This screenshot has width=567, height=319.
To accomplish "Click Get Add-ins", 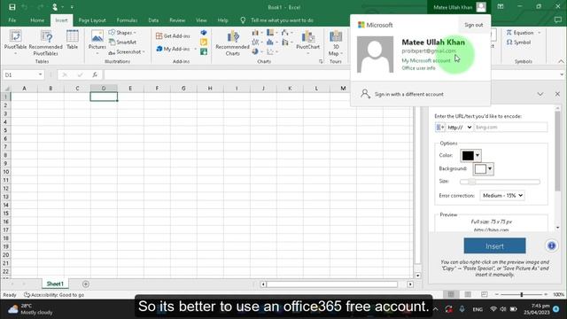I will coord(173,35).
